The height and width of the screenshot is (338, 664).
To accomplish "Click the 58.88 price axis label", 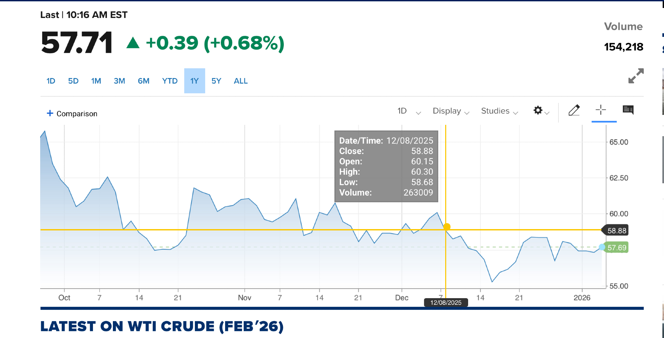I will coord(617,231).
